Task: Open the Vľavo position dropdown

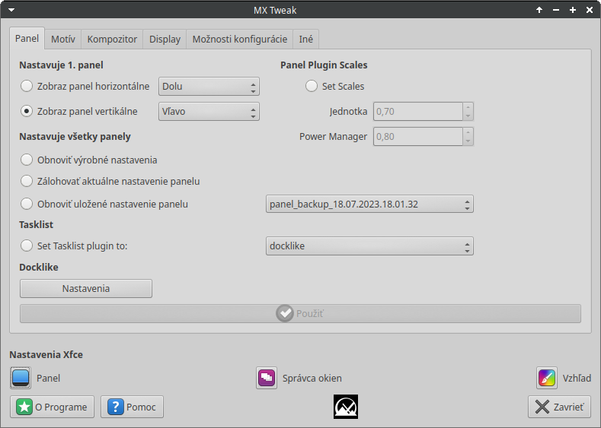Action: tap(209, 111)
